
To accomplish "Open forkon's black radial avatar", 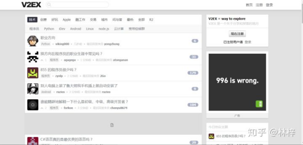I will click(33, 105).
